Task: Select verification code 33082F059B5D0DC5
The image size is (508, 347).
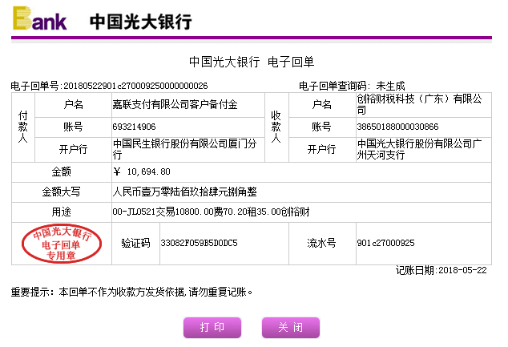Action: (x=199, y=243)
